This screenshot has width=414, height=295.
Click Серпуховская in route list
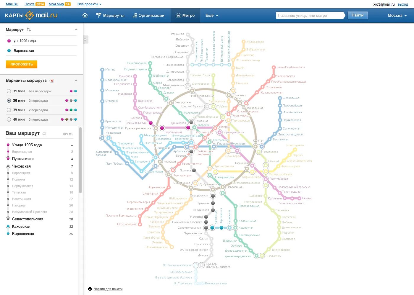pos(22,186)
